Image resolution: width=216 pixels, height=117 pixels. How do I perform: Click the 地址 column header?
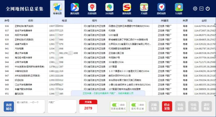coord(130,21)
